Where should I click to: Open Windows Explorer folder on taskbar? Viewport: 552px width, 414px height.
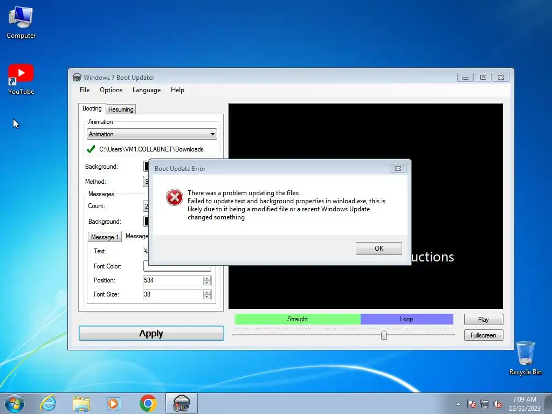(x=81, y=403)
